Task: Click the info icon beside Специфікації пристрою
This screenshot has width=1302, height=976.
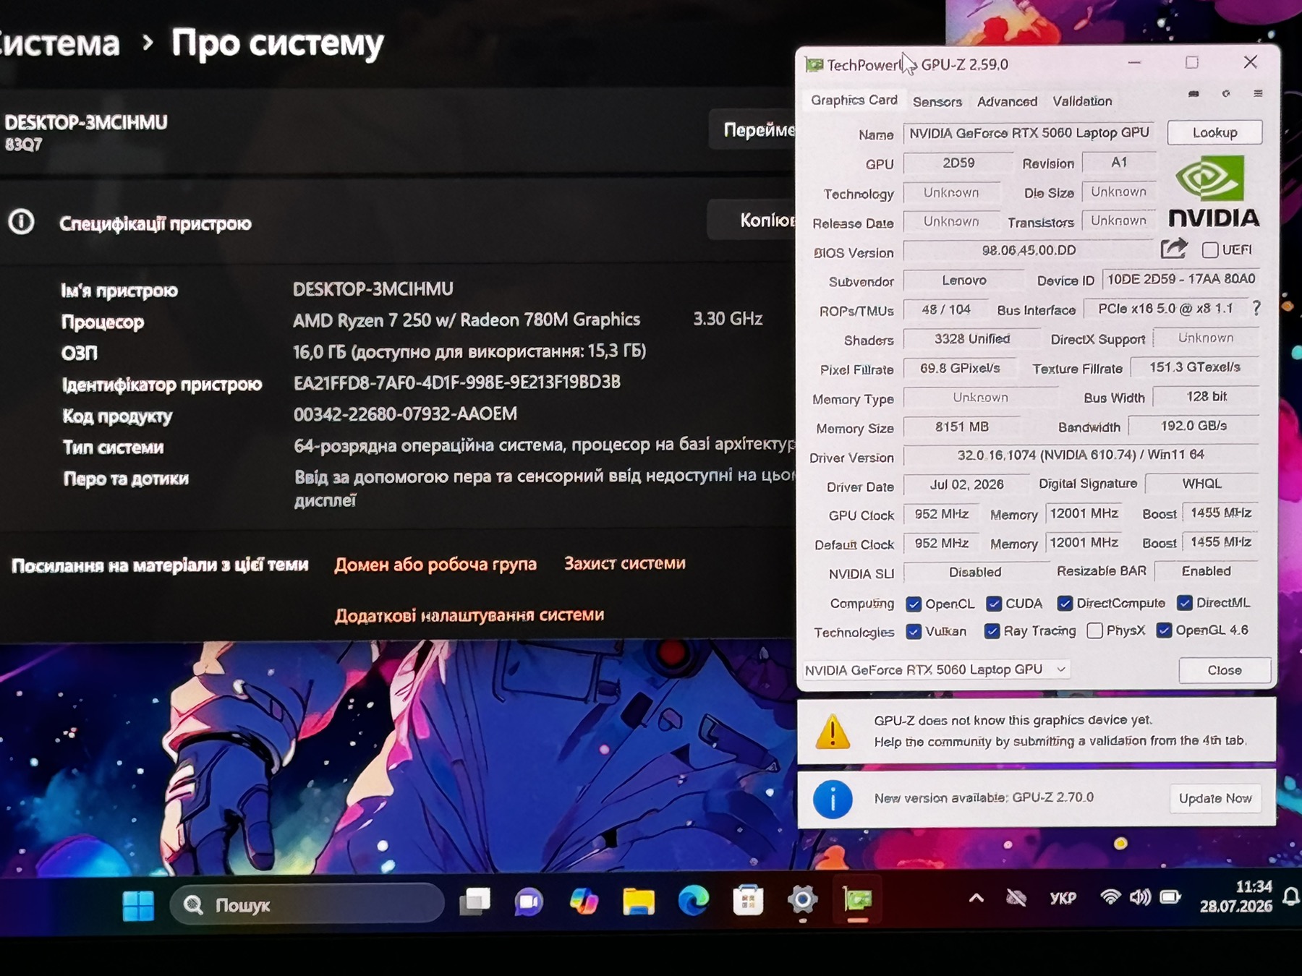Action: [x=22, y=222]
